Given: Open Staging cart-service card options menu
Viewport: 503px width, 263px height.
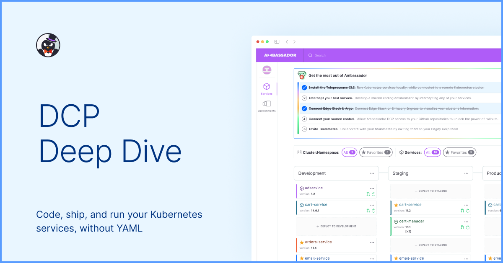Looking at the screenshot, I should tap(466, 205).
